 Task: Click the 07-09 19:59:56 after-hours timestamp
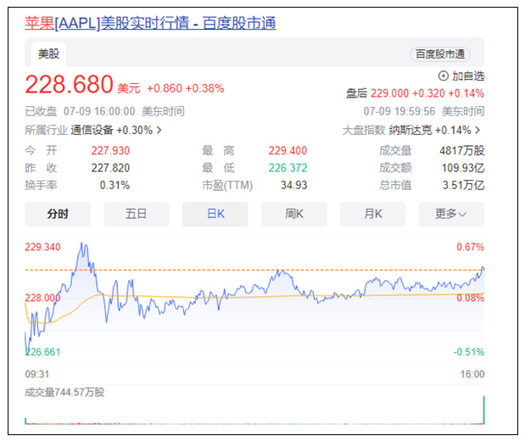(399, 111)
